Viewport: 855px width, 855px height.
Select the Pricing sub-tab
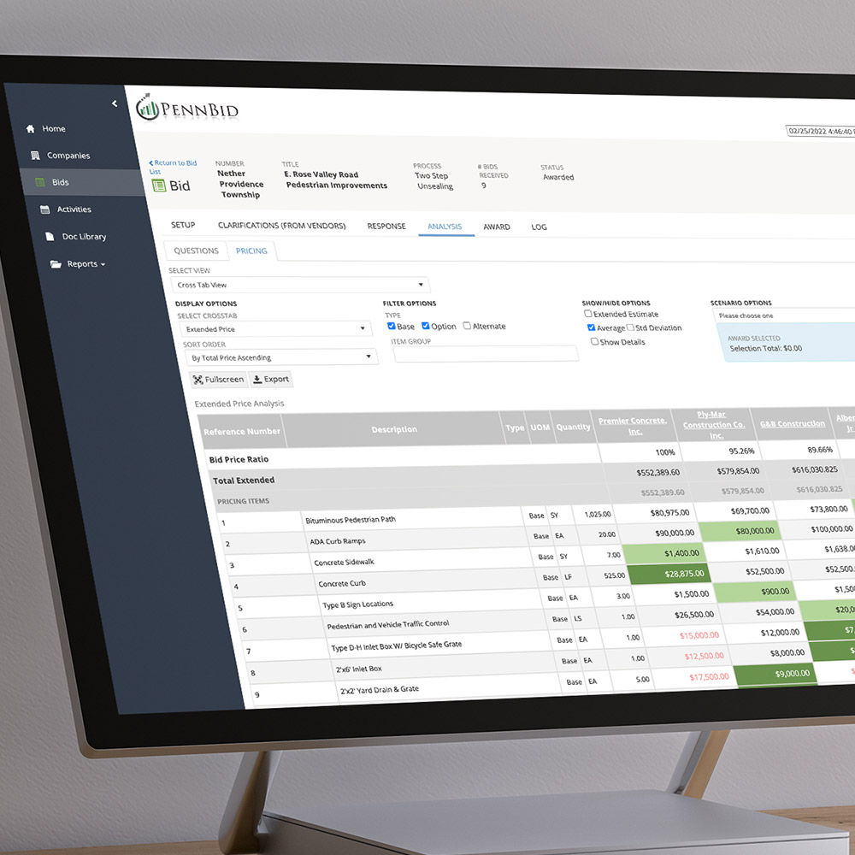(251, 251)
